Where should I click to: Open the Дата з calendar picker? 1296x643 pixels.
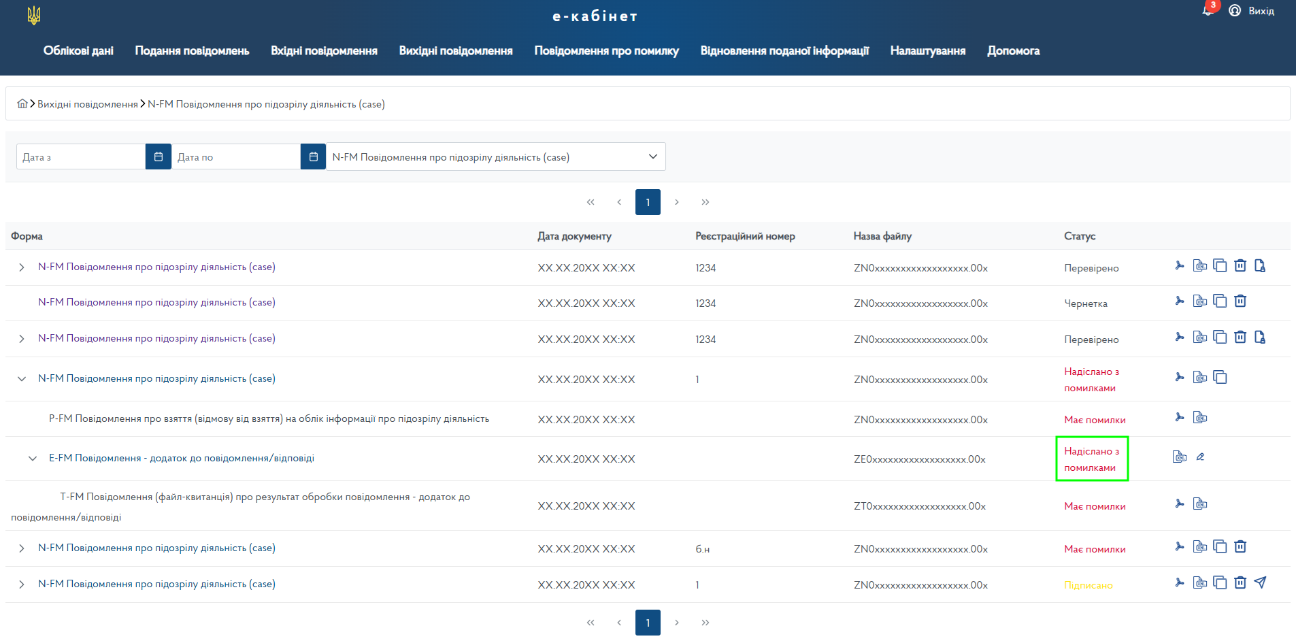coord(159,156)
